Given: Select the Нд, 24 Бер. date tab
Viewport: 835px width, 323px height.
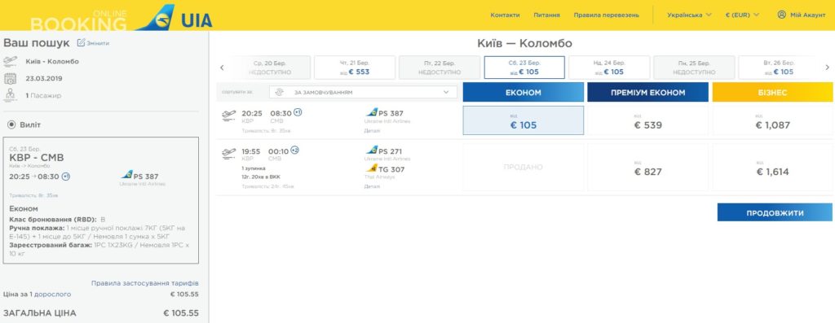Looking at the screenshot, I should pyautogui.click(x=608, y=68).
